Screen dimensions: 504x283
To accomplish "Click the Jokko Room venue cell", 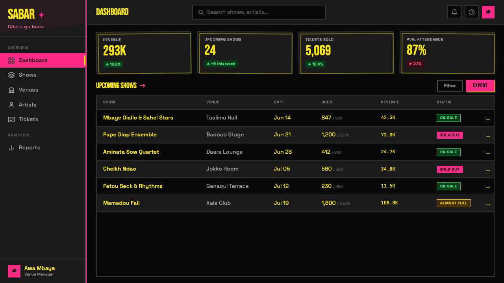I will coord(222,169).
